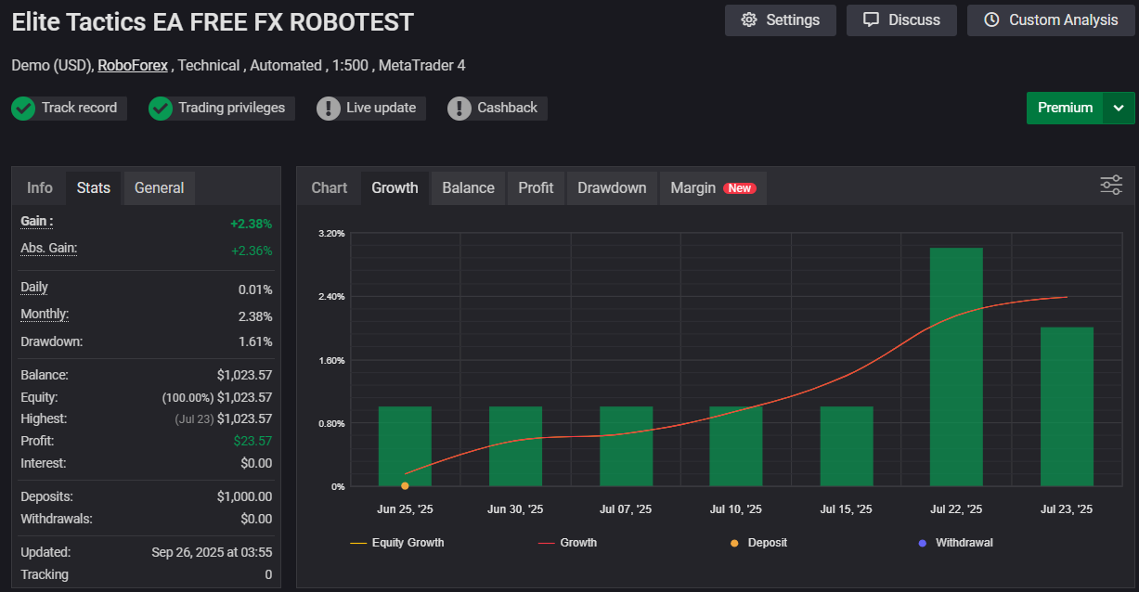The width and height of the screenshot is (1139, 592).
Task: Click the Settings gear icon
Action: pyautogui.click(x=749, y=20)
